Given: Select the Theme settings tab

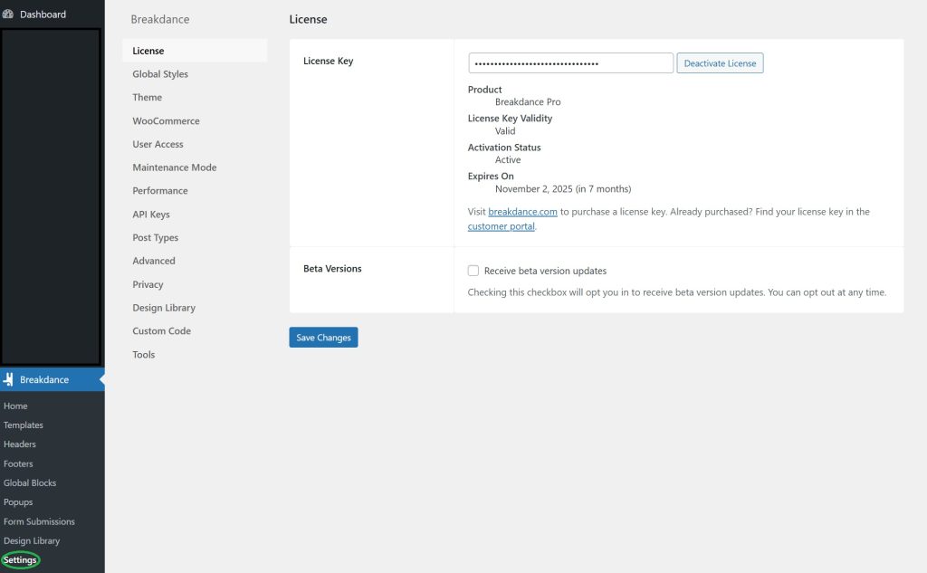Looking at the screenshot, I should click(x=147, y=97).
